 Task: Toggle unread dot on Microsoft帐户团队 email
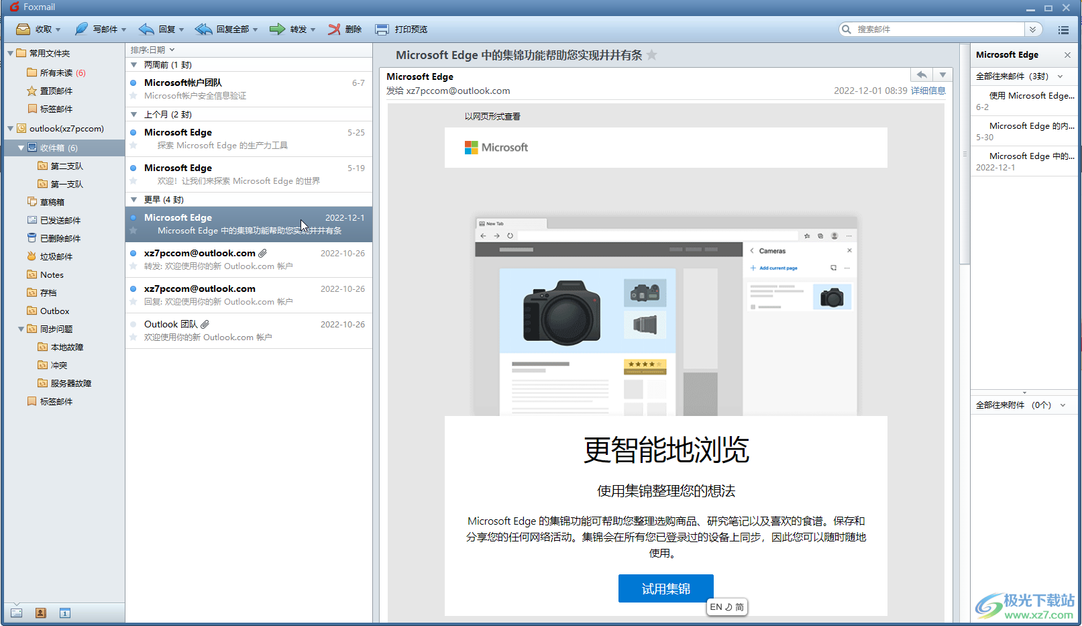133,83
